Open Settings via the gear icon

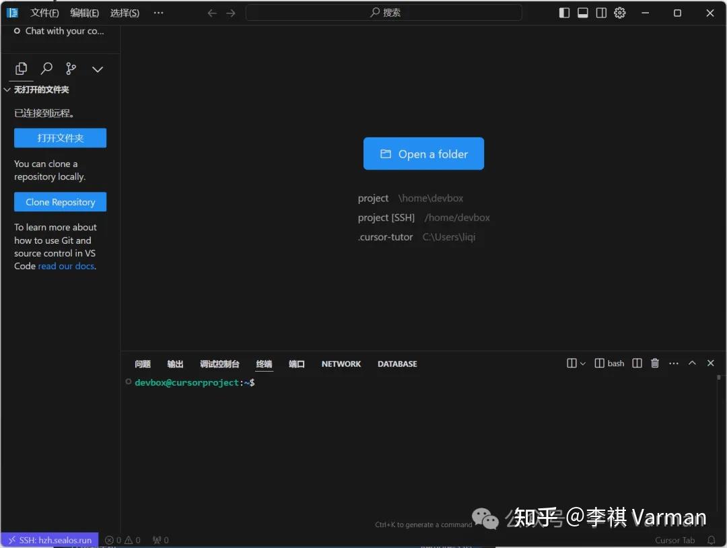(619, 12)
